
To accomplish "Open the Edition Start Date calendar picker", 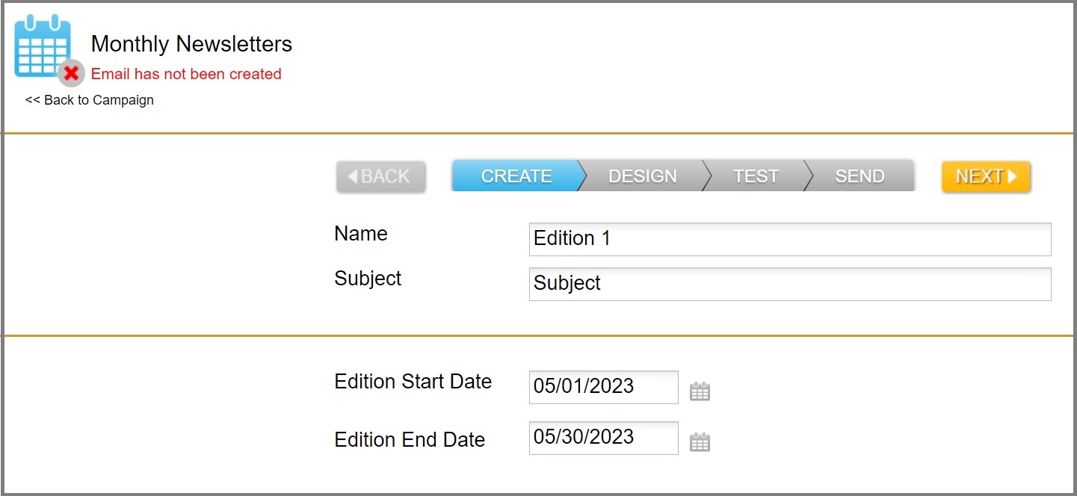I will pyautogui.click(x=700, y=391).
